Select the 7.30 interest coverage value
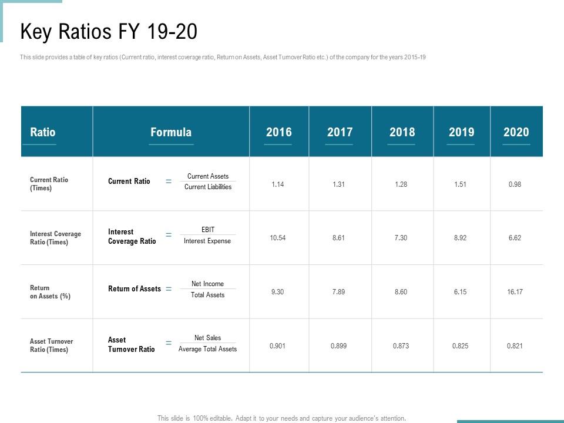This screenshot has width=564, height=423. point(401,238)
